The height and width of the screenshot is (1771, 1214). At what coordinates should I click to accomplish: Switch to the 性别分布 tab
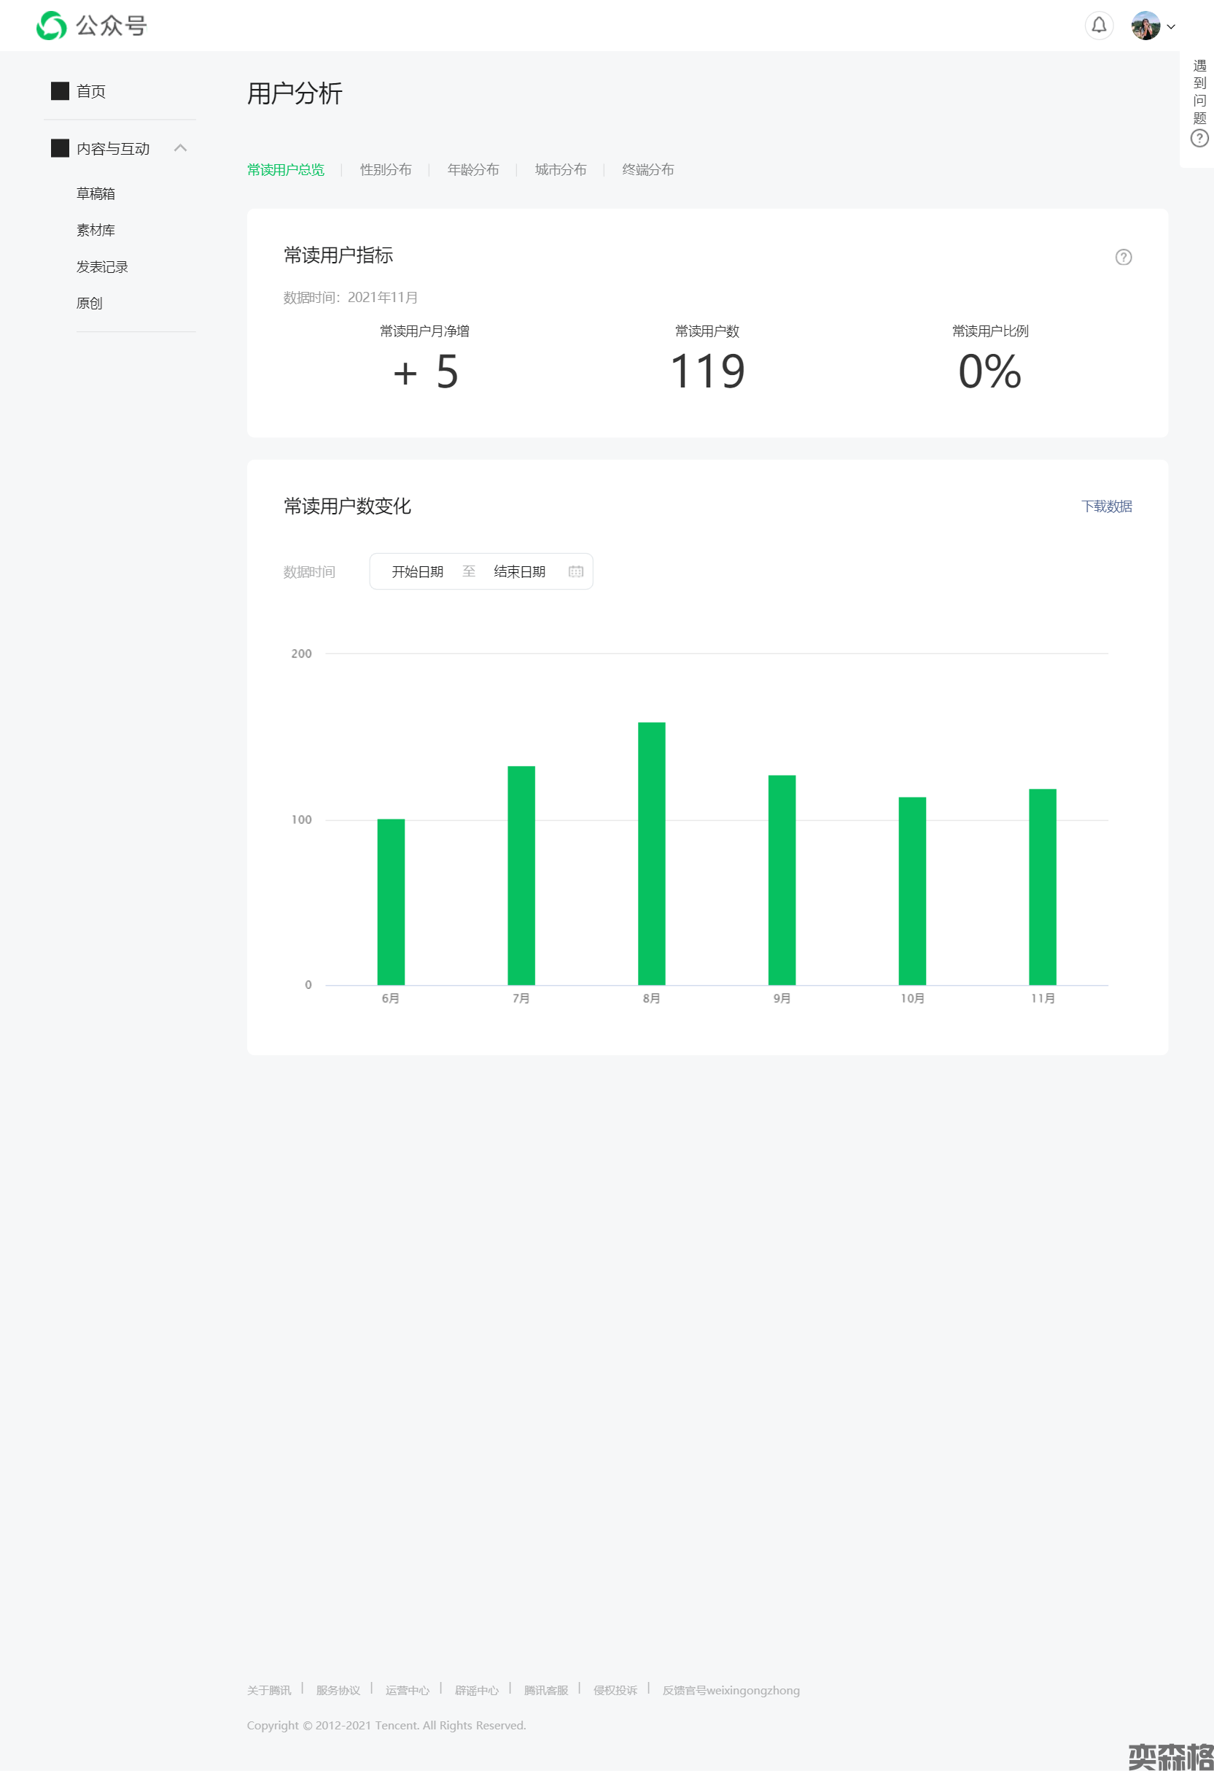pyautogui.click(x=386, y=170)
